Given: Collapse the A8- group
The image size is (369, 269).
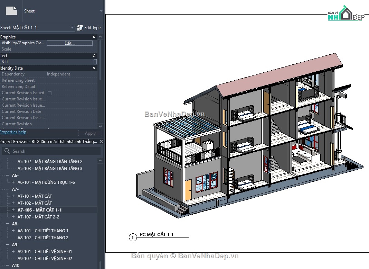Looking at the screenshot, I should pyautogui.click(x=8, y=224).
